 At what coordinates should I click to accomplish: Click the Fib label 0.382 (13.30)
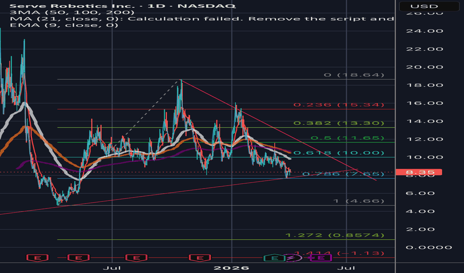click(339, 123)
